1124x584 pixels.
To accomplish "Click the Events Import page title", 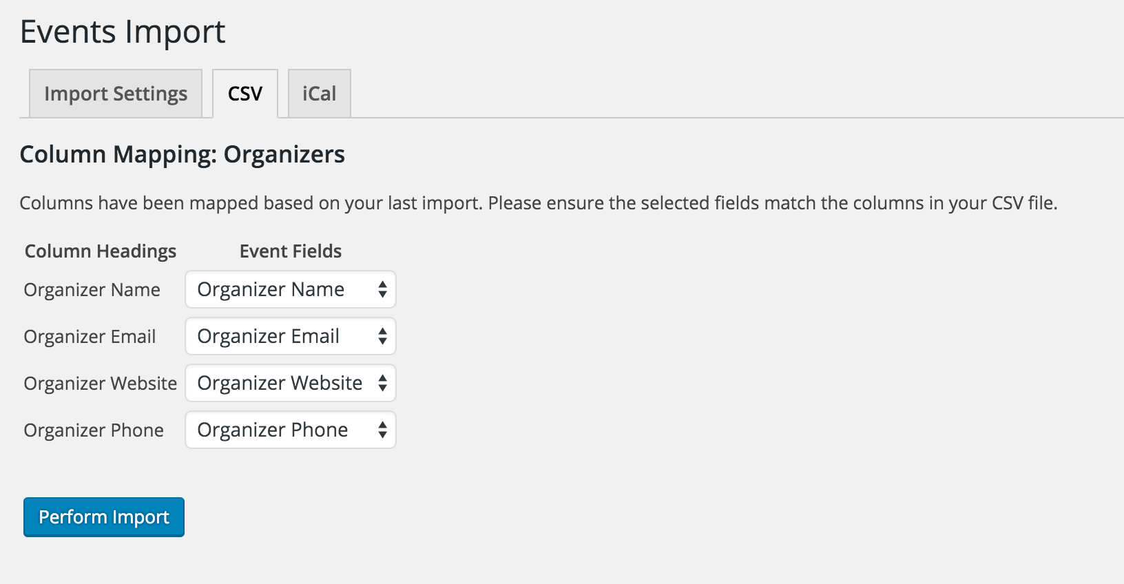I will [x=123, y=32].
